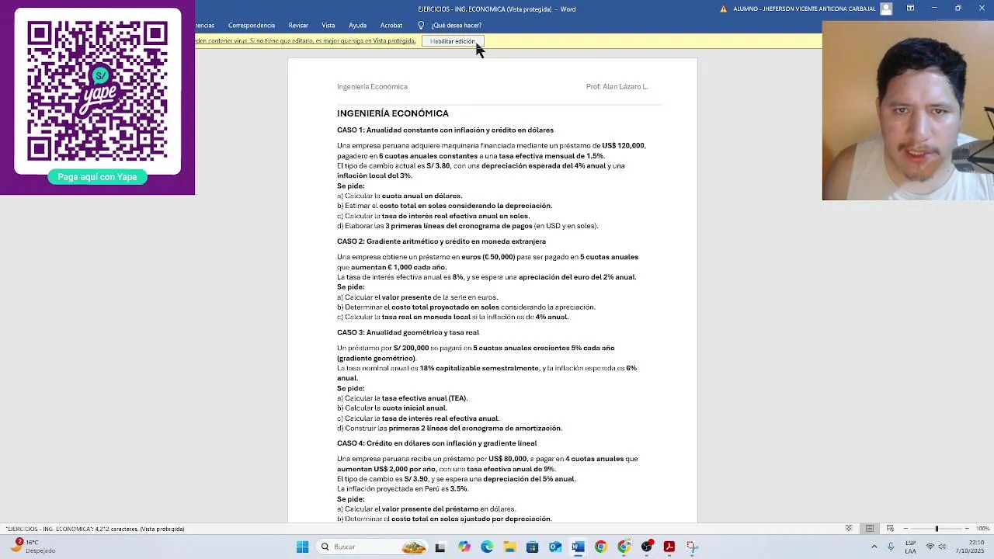The width and height of the screenshot is (994, 559).
Task: Open Microsoft Store from taskbar
Action: pyautogui.click(x=532, y=547)
